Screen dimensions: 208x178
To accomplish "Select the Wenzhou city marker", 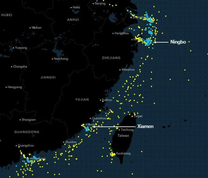I will [x=120, y=70].
